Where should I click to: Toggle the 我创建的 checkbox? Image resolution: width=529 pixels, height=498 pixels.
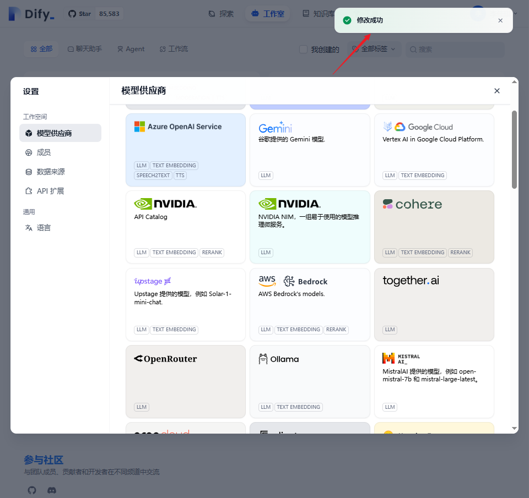tap(303, 50)
